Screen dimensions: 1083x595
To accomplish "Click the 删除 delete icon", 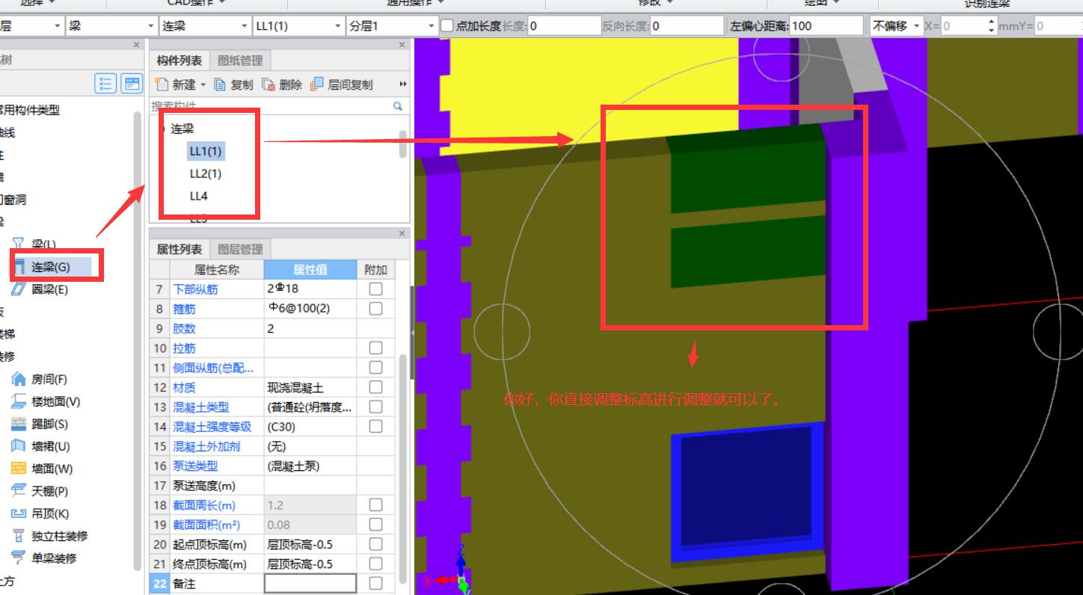I will 269,84.
